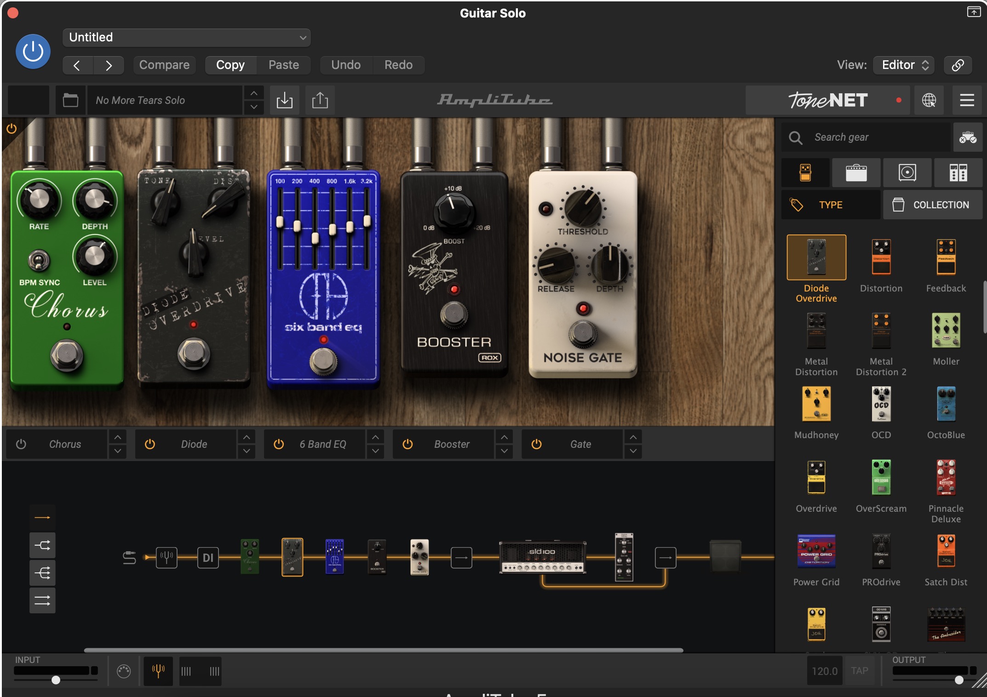Toggle the Diode slot power button
Image resolution: width=987 pixels, height=697 pixels.
pos(150,444)
